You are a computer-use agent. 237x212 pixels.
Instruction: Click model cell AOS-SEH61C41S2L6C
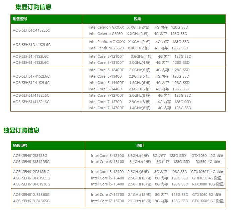pyautogui.click(x=31, y=30)
